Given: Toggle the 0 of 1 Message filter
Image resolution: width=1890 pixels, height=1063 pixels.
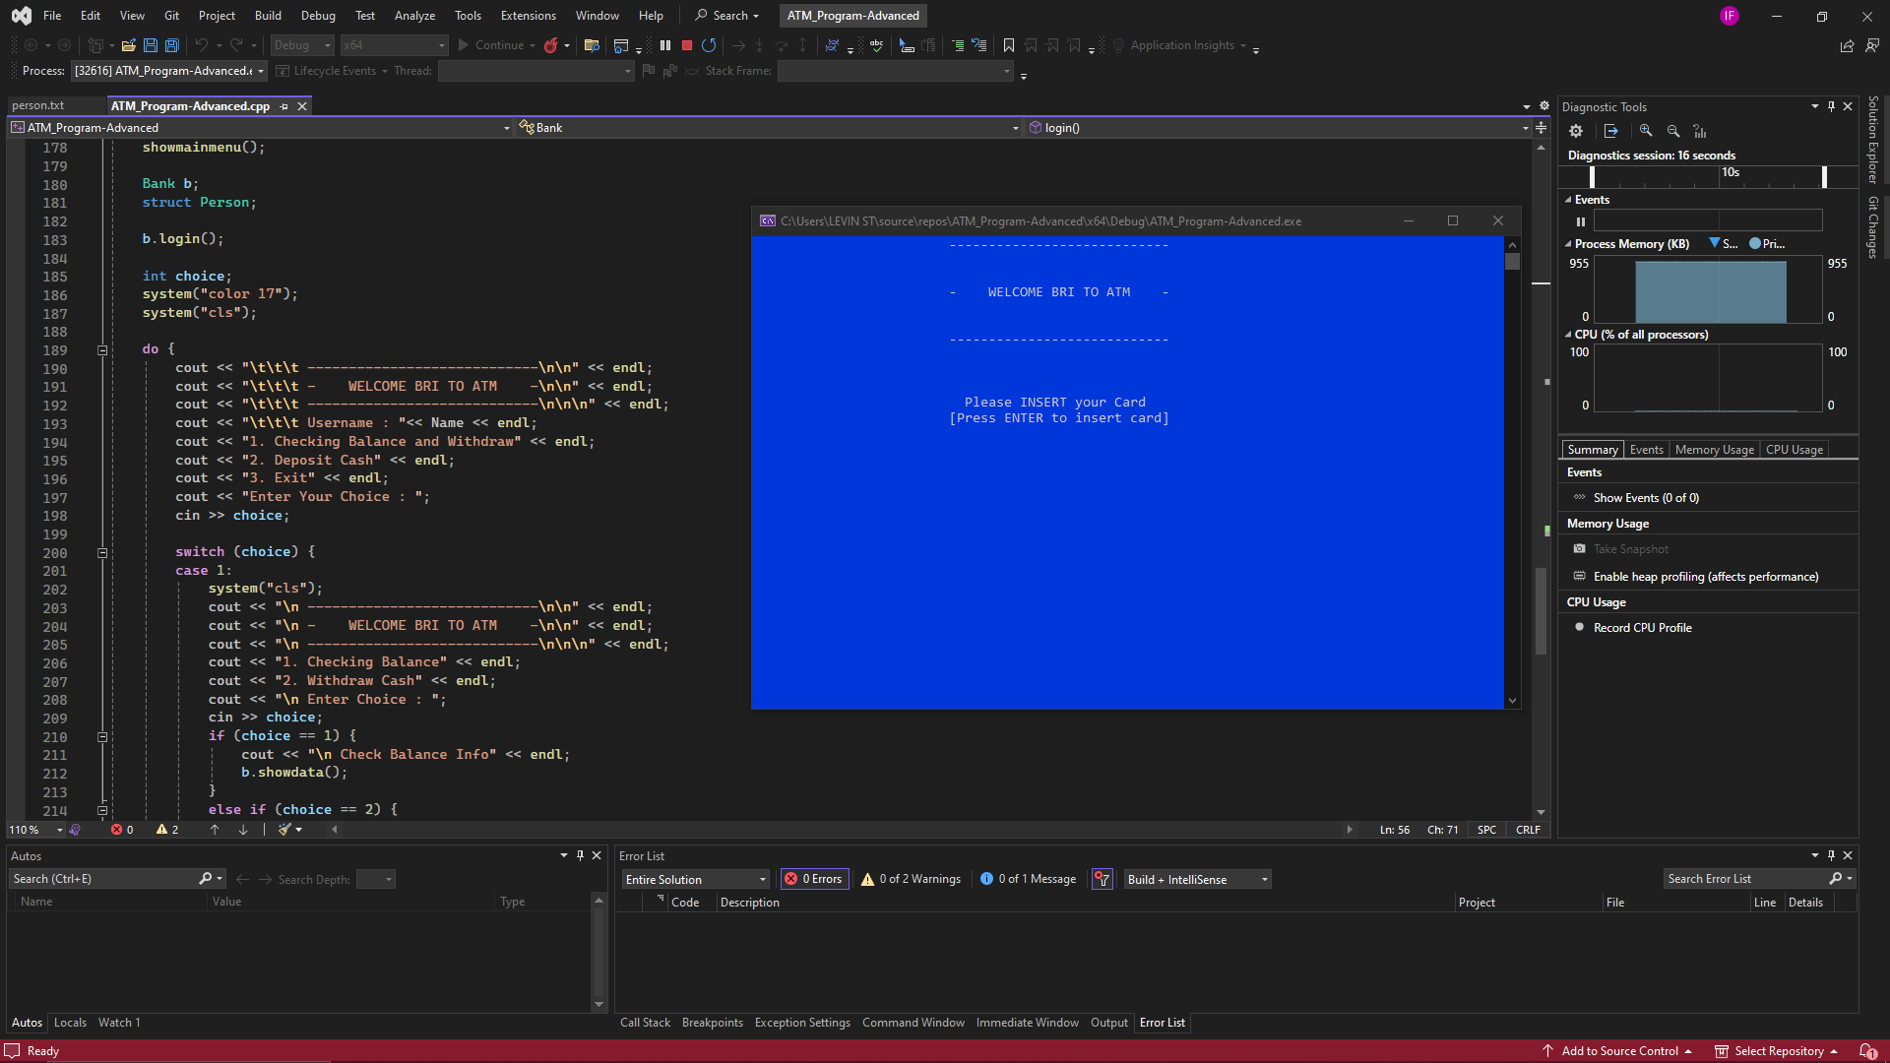Looking at the screenshot, I should coord(1029,879).
